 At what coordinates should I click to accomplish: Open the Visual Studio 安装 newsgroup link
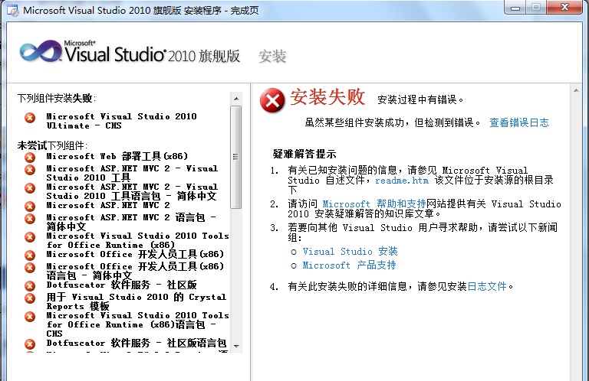350,251
